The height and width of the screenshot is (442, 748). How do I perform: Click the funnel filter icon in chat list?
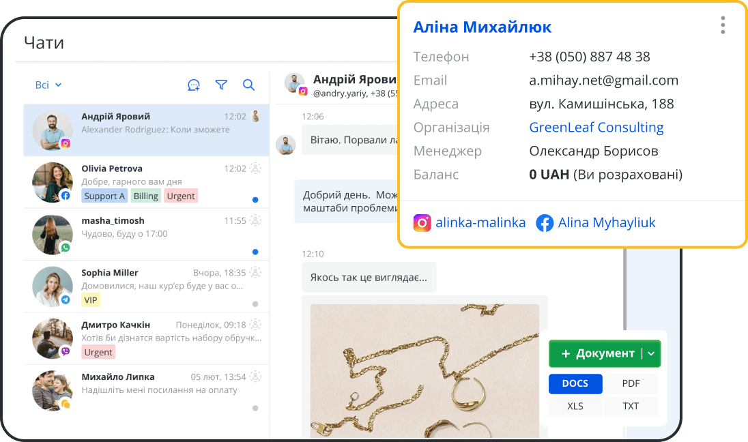coord(221,85)
